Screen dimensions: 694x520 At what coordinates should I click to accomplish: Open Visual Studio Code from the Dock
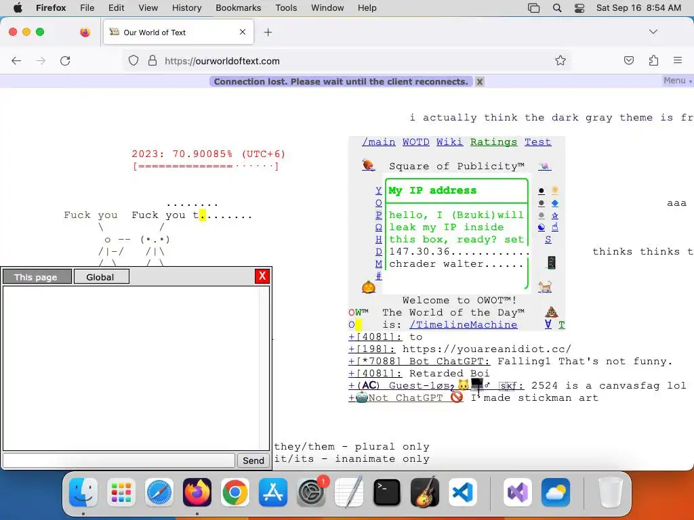[462, 492]
